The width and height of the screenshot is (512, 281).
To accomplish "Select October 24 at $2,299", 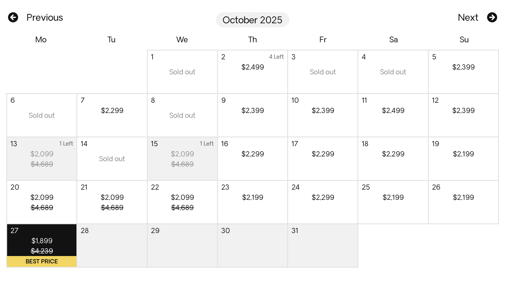I will [323, 202].
